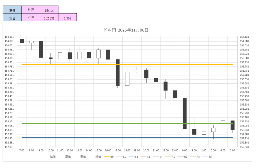262x168 pixels.
Task: Click the 始値 legend label
Action: 53,157
